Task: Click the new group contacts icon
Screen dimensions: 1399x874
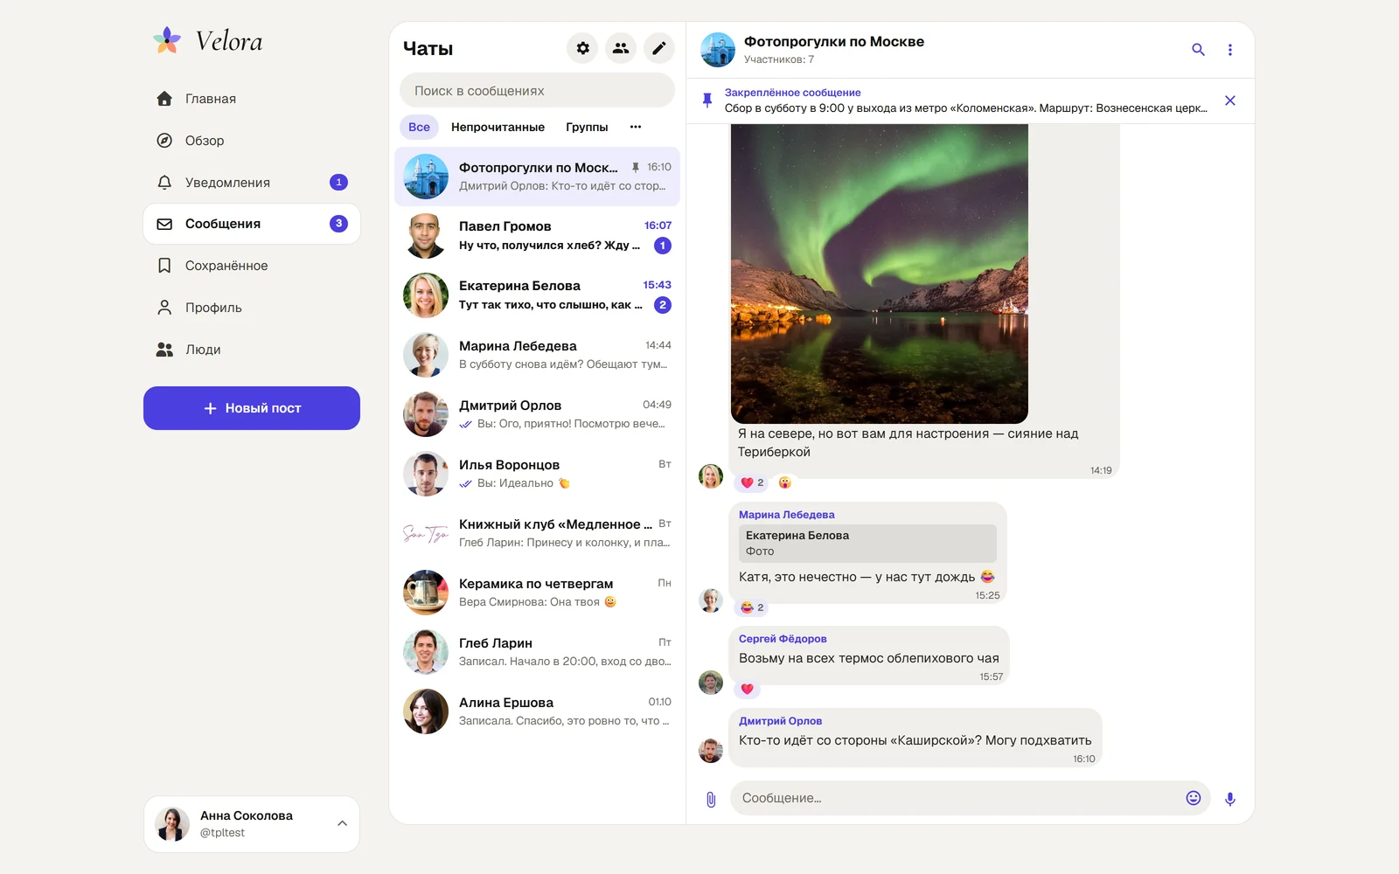Action: coord(621,48)
